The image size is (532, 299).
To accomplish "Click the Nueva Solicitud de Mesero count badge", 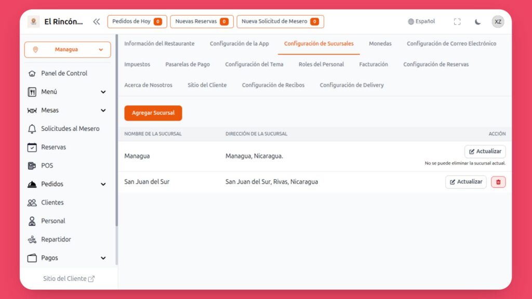I will click(314, 22).
